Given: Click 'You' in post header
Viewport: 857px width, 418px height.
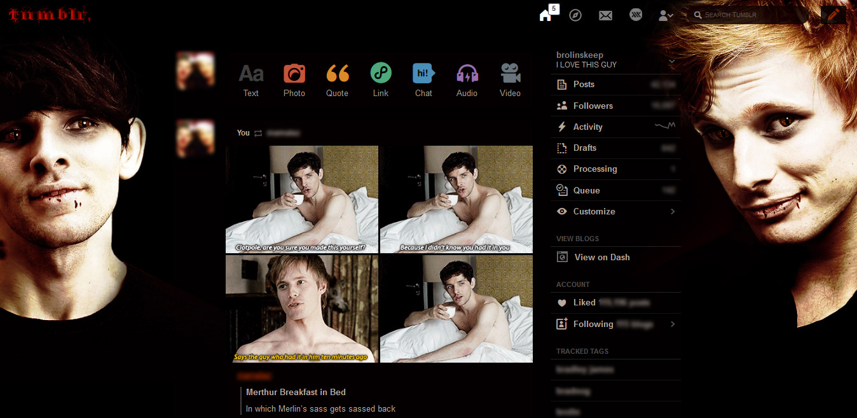Looking at the screenshot, I should tap(243, 133).
